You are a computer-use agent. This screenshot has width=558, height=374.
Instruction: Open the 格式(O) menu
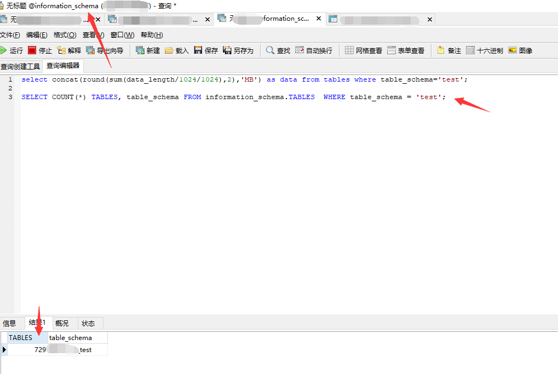pos(65,35)
